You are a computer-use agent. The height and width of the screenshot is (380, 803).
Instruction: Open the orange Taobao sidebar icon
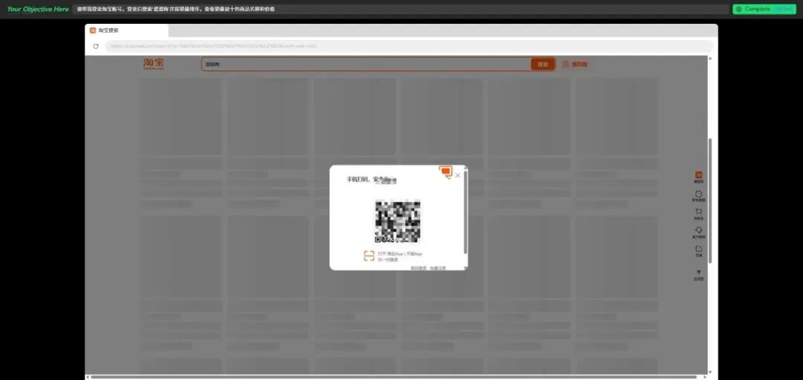coord(698,177)
